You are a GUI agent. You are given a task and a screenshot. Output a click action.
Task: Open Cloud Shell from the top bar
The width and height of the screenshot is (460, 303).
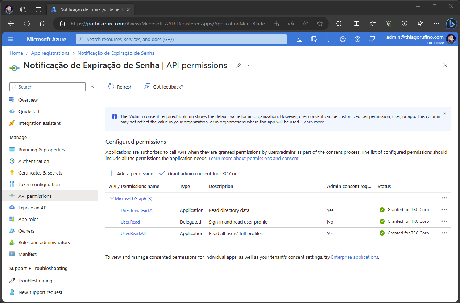299,39
